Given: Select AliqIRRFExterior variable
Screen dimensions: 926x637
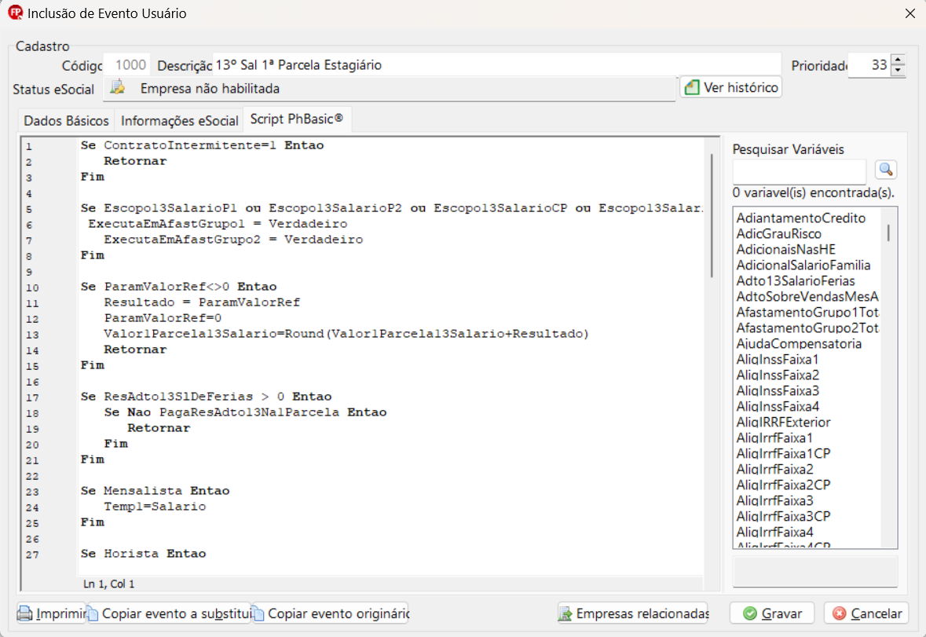Looking at the screenshot, I should (783, 422).
